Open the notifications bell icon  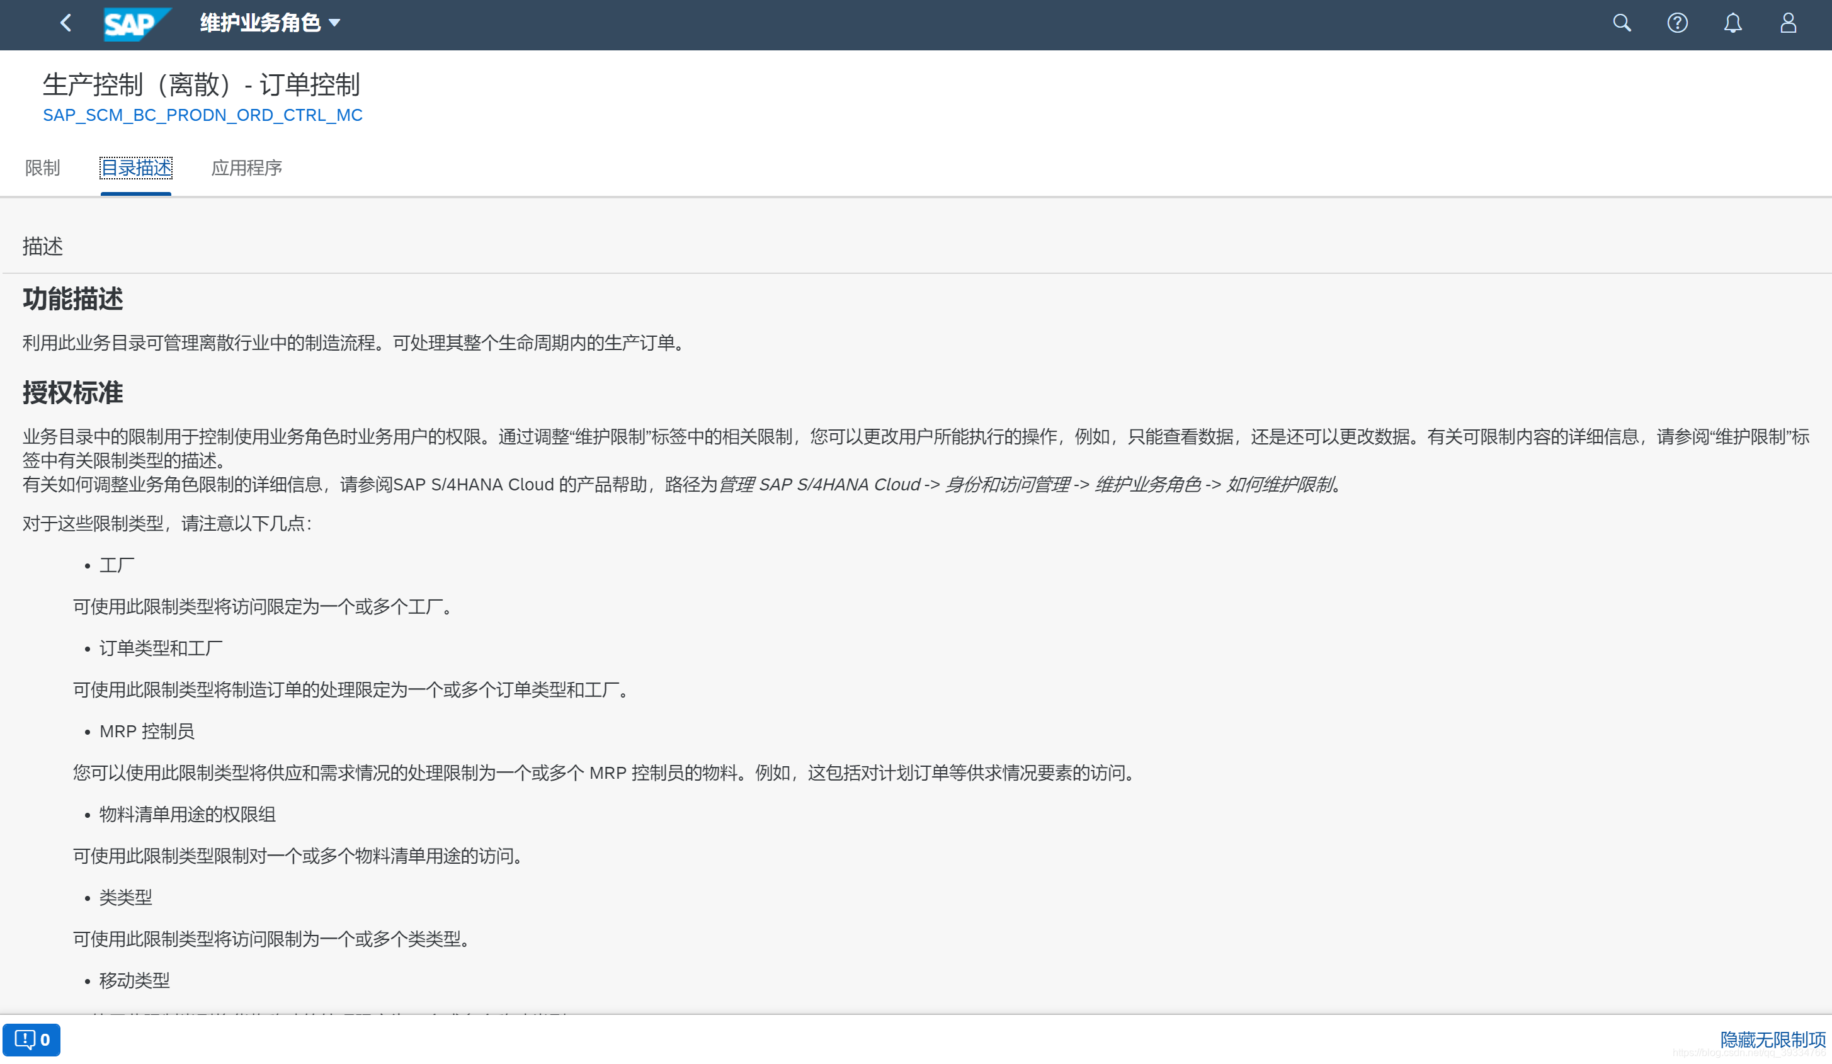[1732, 23]
